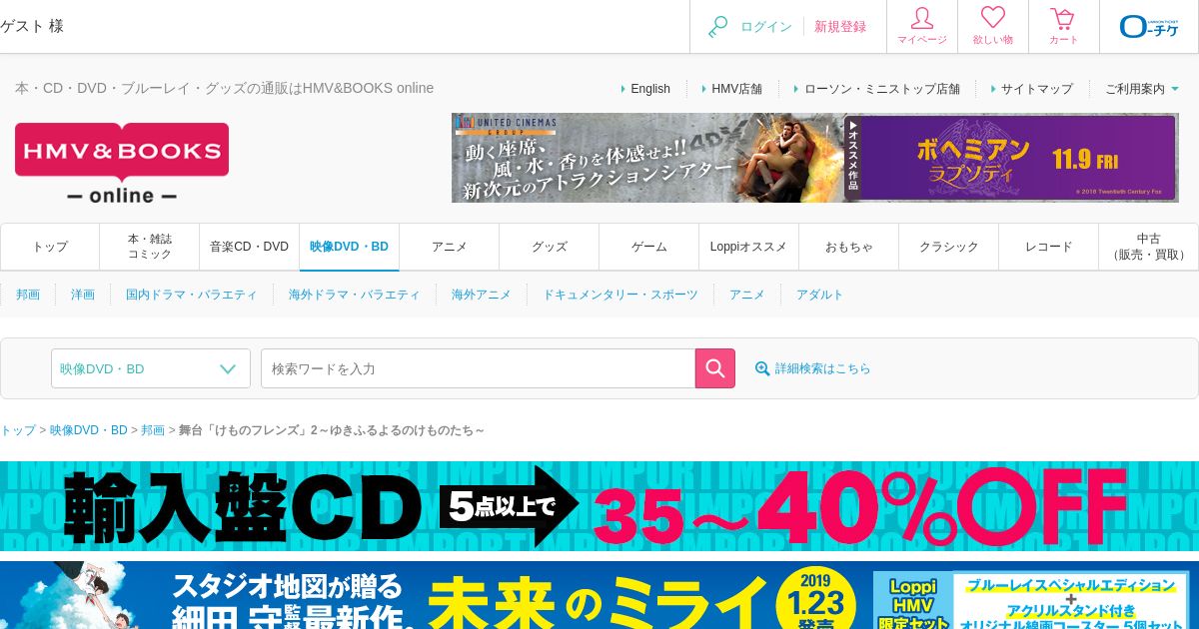Viewport: 1199px width, 629px height.
Task: Select the ゲーム tab
Action: coord(649,247)
